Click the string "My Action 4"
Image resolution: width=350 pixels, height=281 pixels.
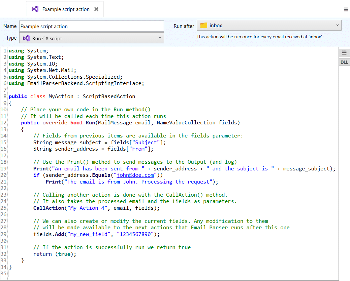click(87, 208)
